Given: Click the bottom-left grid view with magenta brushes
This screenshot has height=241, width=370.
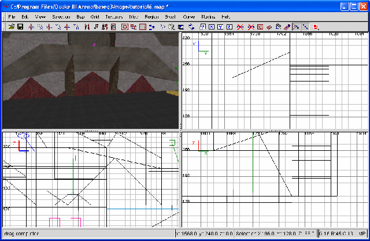Looking at the screenshot, I should [x=91, y=180].
